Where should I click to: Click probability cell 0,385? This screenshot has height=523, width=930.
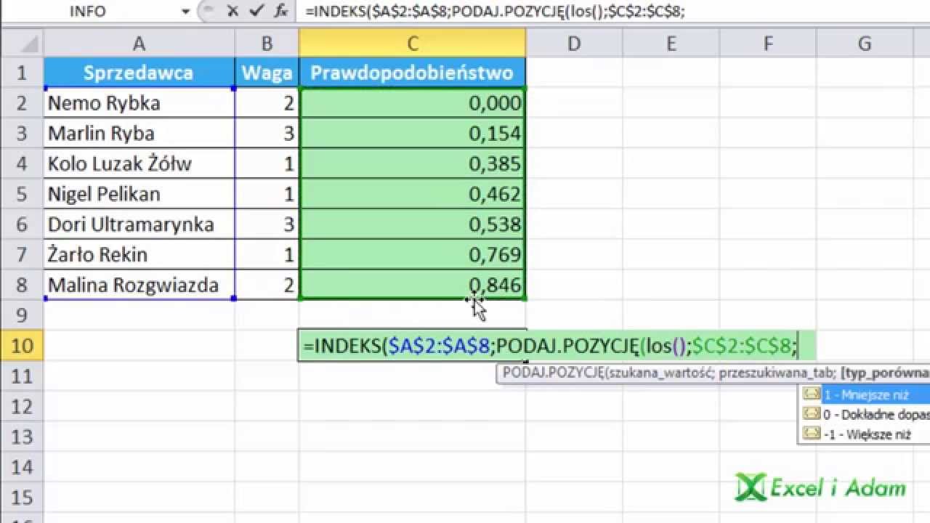(412, 163)
